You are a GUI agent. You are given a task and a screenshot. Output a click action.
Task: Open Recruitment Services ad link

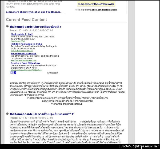click(23, 53)
